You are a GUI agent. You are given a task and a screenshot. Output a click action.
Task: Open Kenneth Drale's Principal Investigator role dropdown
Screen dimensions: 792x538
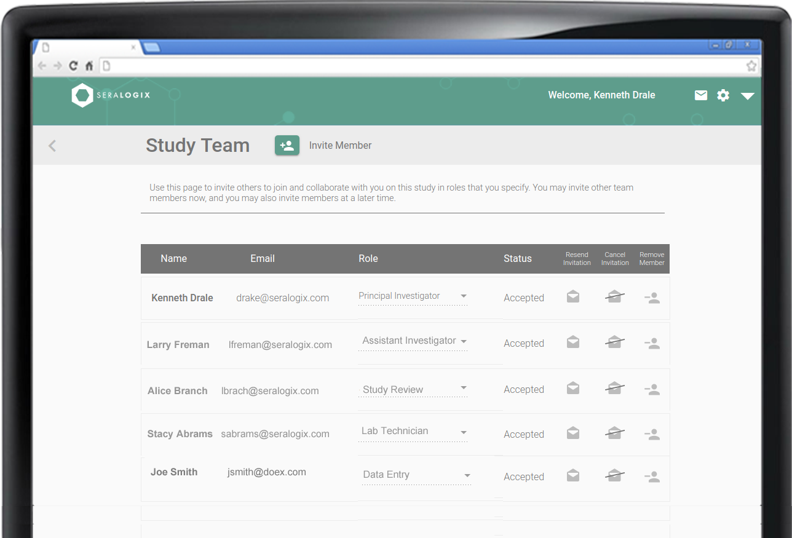[464, 296]
